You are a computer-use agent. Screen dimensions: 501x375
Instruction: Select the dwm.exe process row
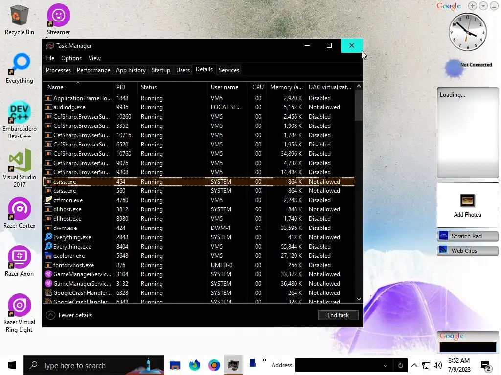(x=199, y=228)
